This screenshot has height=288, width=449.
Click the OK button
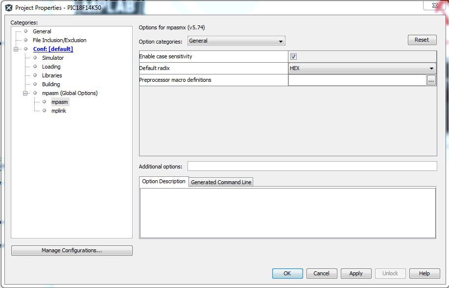[x=287, y=273]
